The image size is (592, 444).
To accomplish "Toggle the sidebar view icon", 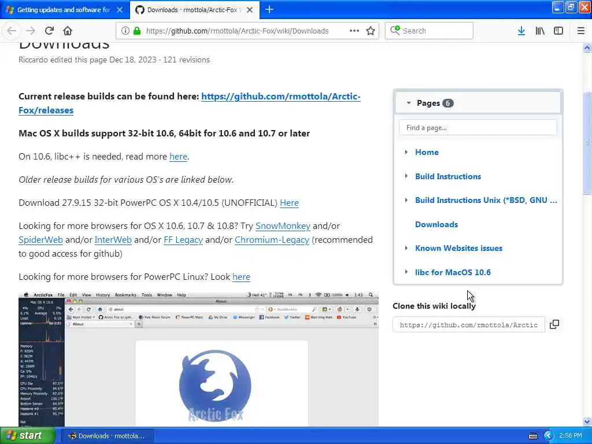I will coord(558,31).
